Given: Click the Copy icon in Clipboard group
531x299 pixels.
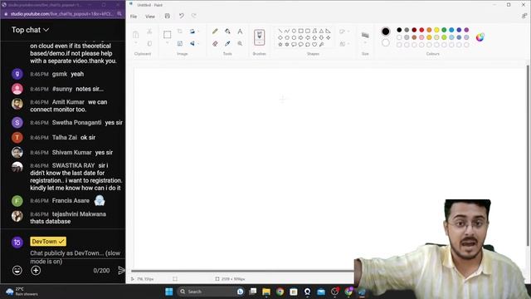Looking at the screenshot, I should tap(149, 43).
